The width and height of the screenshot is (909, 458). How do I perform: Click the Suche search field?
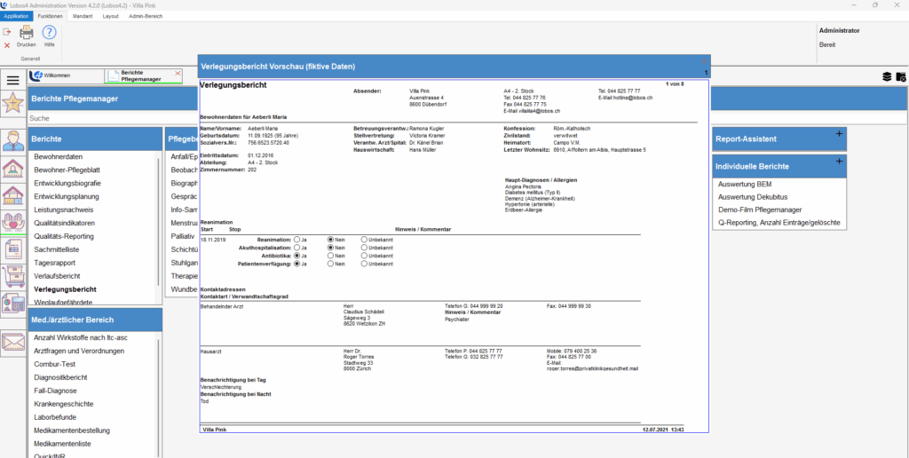(107, 118)
